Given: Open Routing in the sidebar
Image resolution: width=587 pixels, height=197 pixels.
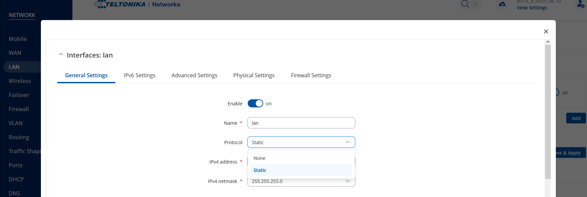Looking at the screenshot, I should pyautogui.click(x=19, y=137).
